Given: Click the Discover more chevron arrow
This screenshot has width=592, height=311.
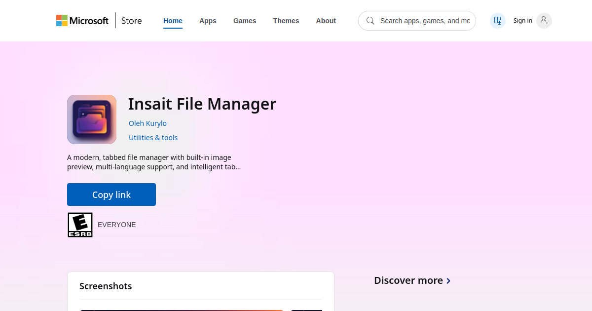Looking at the screenshot, I should click(448, 281).
